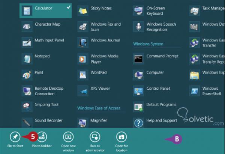Click the Pin to Start icon

15,137
